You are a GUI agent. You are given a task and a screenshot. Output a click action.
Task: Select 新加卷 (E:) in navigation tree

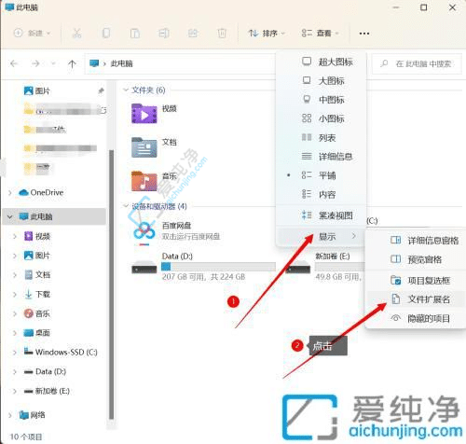(47, 391)
